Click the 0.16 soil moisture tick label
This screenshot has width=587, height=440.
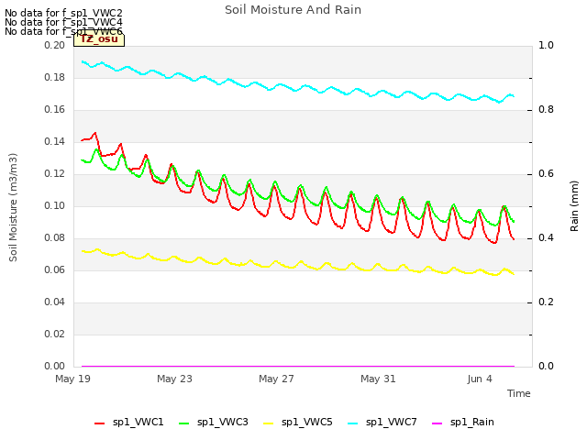(55, 110)
